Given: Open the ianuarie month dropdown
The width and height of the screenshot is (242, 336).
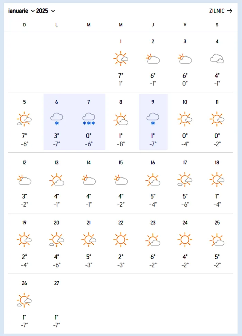Looking at the screenshot, I should [x=21, y=11].
